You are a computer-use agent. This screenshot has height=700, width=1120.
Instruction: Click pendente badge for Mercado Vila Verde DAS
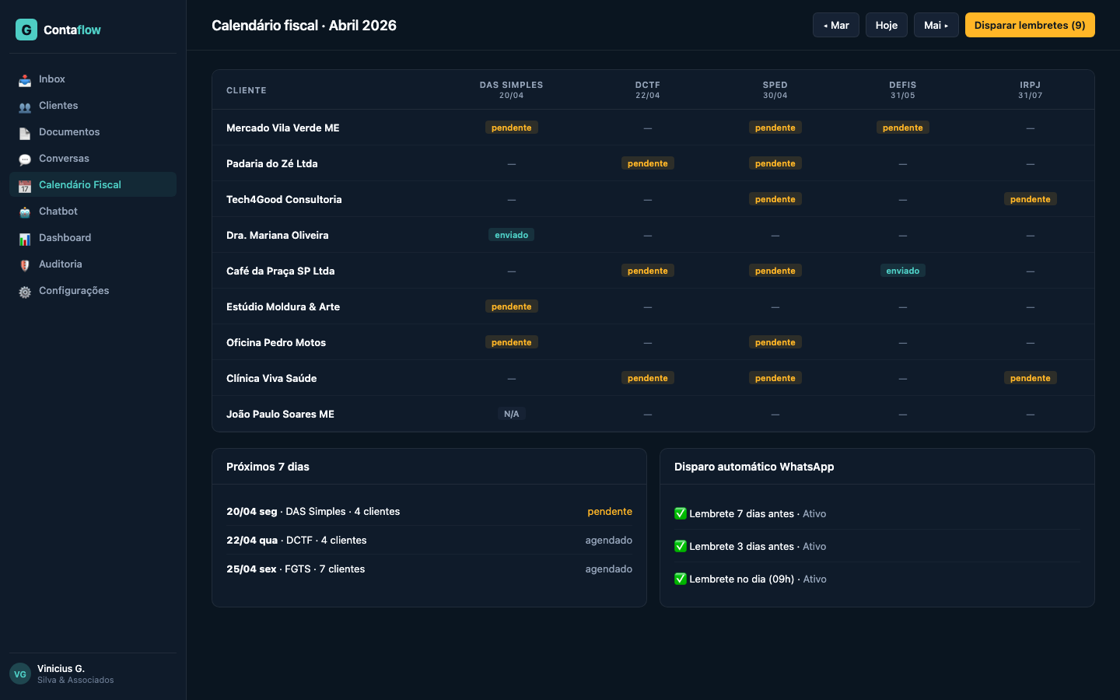click(511, 128)
